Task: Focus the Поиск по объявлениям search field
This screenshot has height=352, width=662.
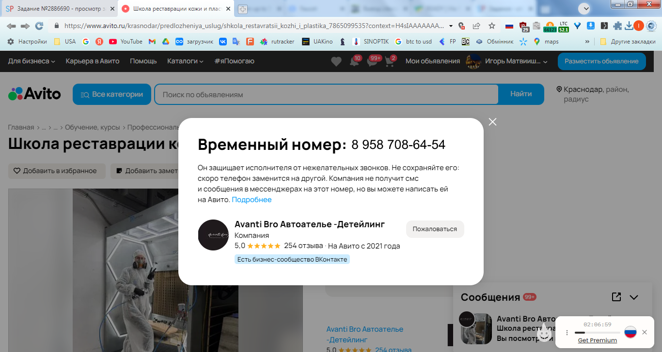Action: pyautogui.click(x=326, y=94)
